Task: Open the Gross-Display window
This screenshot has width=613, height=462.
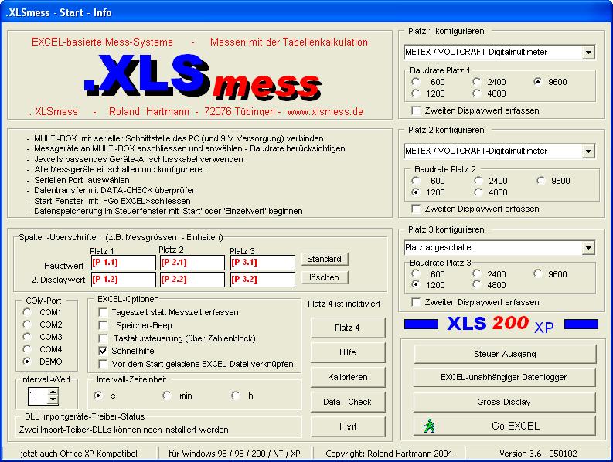Action: point(506,402)
